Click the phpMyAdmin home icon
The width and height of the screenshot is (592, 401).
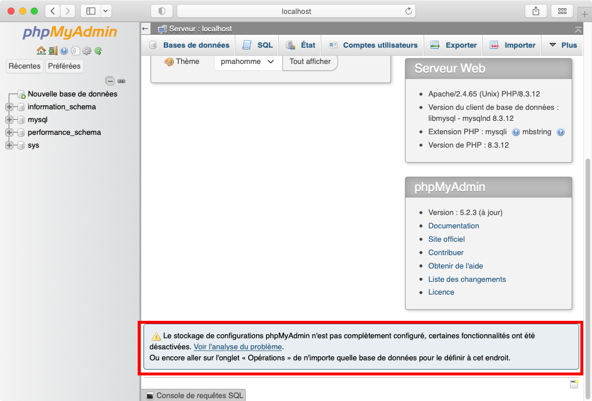click(x=41, y=51)
